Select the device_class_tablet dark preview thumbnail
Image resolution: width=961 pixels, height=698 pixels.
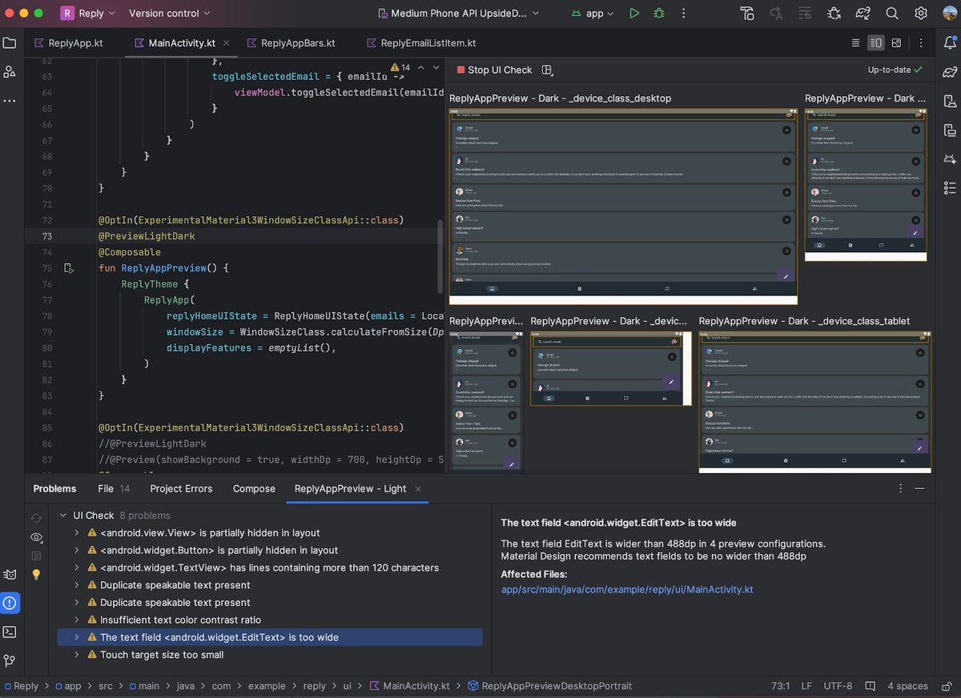tap(815, 403)
